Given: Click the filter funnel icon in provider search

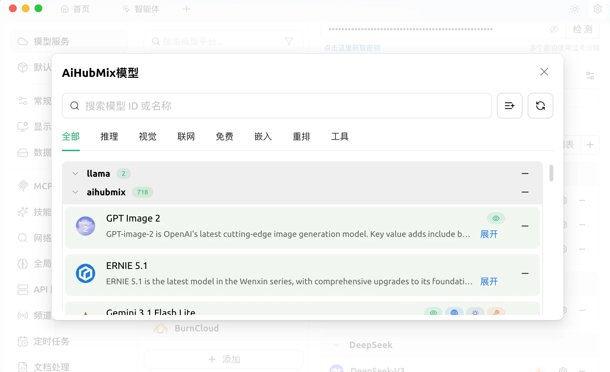Looking at the screenshot, I should click(x=289, y=41).
